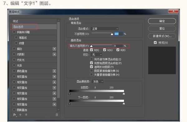The width and height of the screenshot is (187, 122).
Task: Click the 本图层 gradient bar
Action: coord(97,91)
